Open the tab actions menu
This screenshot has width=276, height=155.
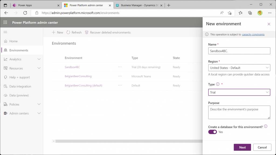click(x=5, y=5)
